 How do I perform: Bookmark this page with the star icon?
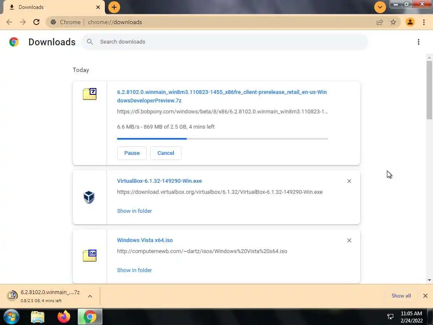click(x=393, y=22)
